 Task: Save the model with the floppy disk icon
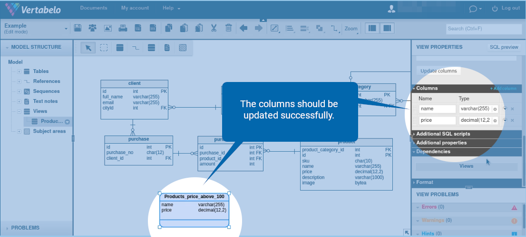click(x=78, y=28)
